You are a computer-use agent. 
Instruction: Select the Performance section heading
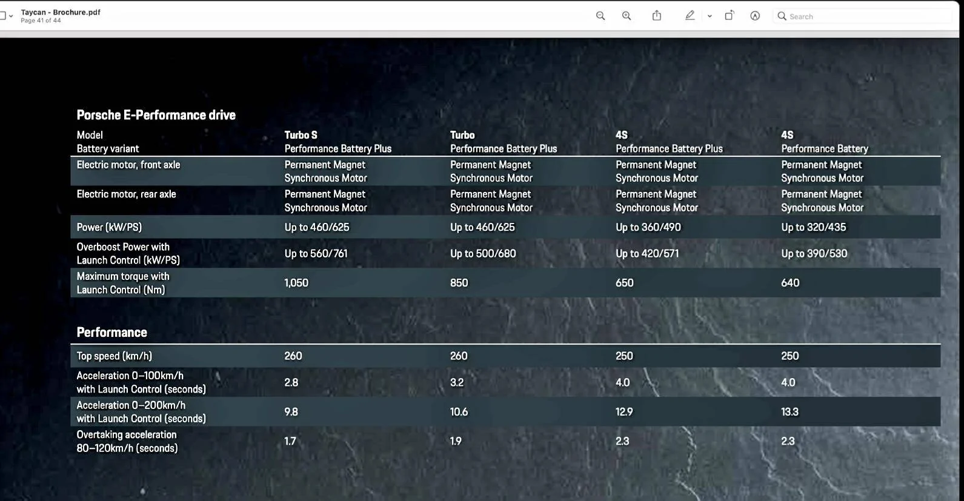pos(111,332)
